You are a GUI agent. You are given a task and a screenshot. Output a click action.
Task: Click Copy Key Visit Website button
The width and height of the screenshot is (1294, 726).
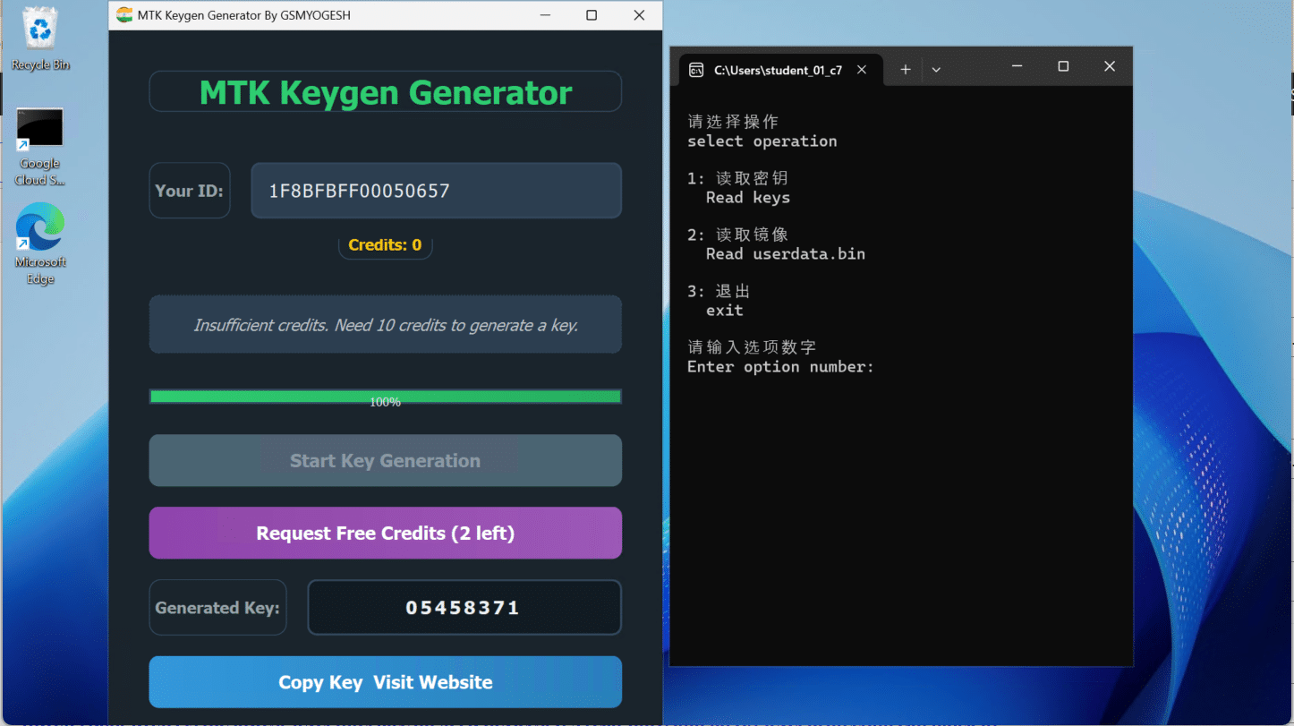tap(385, 682)
